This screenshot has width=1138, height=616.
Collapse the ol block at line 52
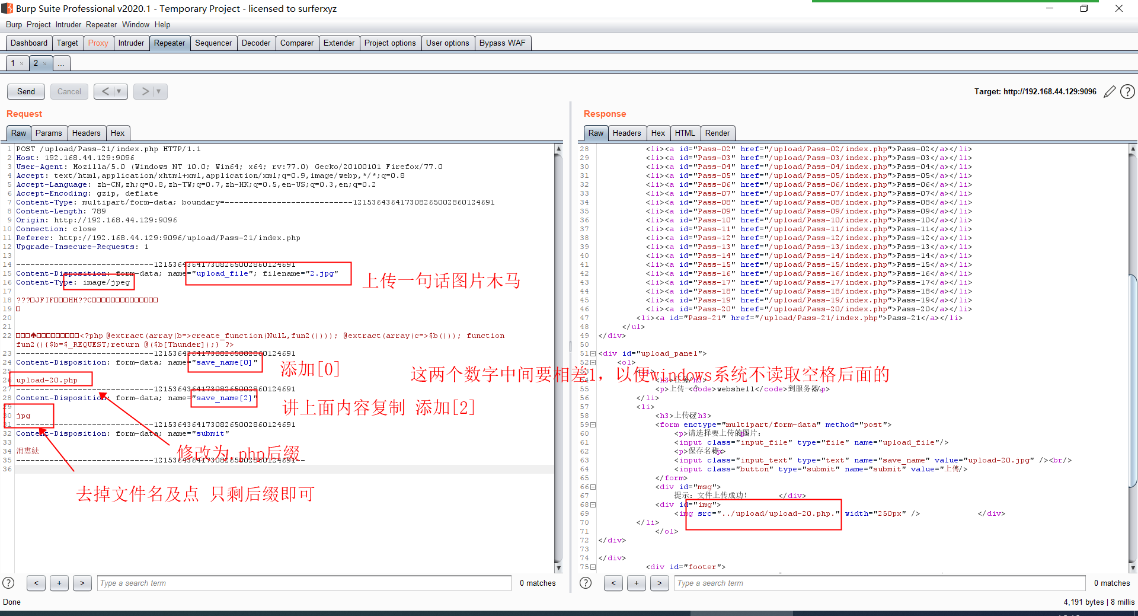coord(593,362)
